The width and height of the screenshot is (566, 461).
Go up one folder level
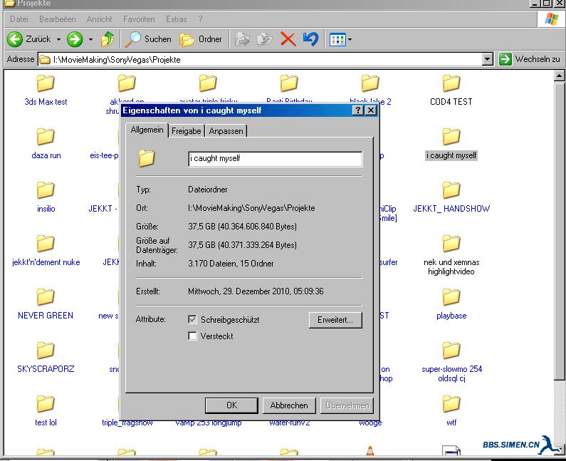pos(108,39)
